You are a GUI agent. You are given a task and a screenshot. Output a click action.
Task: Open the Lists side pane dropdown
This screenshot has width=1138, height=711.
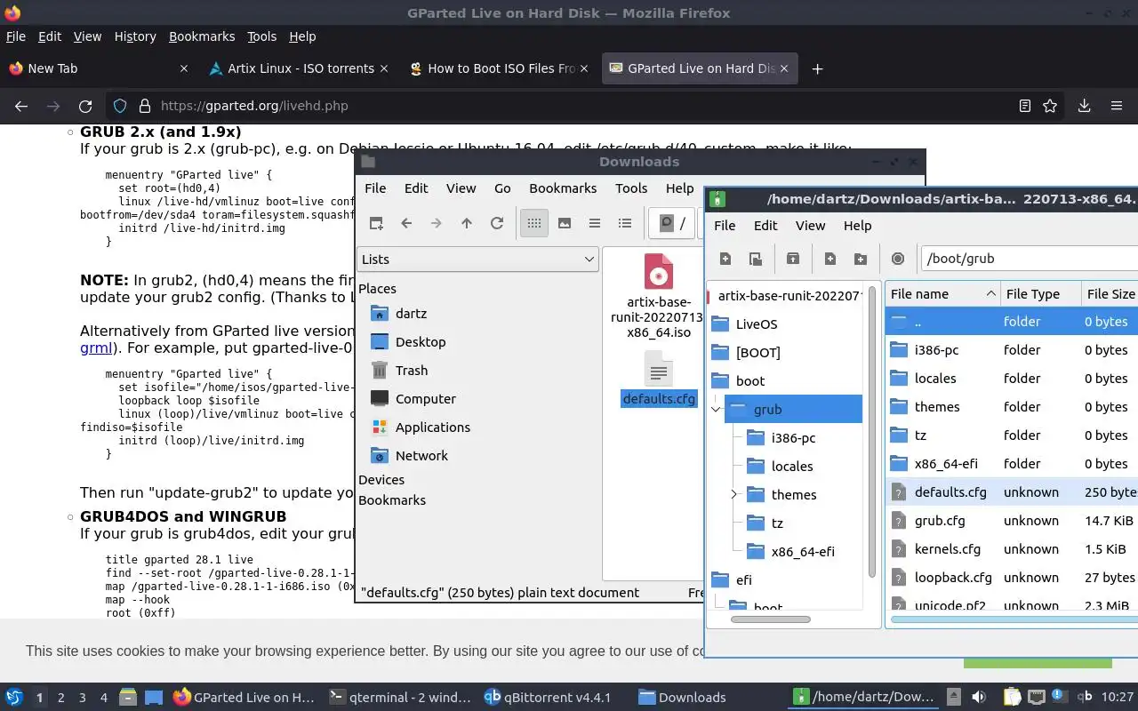coord(477,260)
